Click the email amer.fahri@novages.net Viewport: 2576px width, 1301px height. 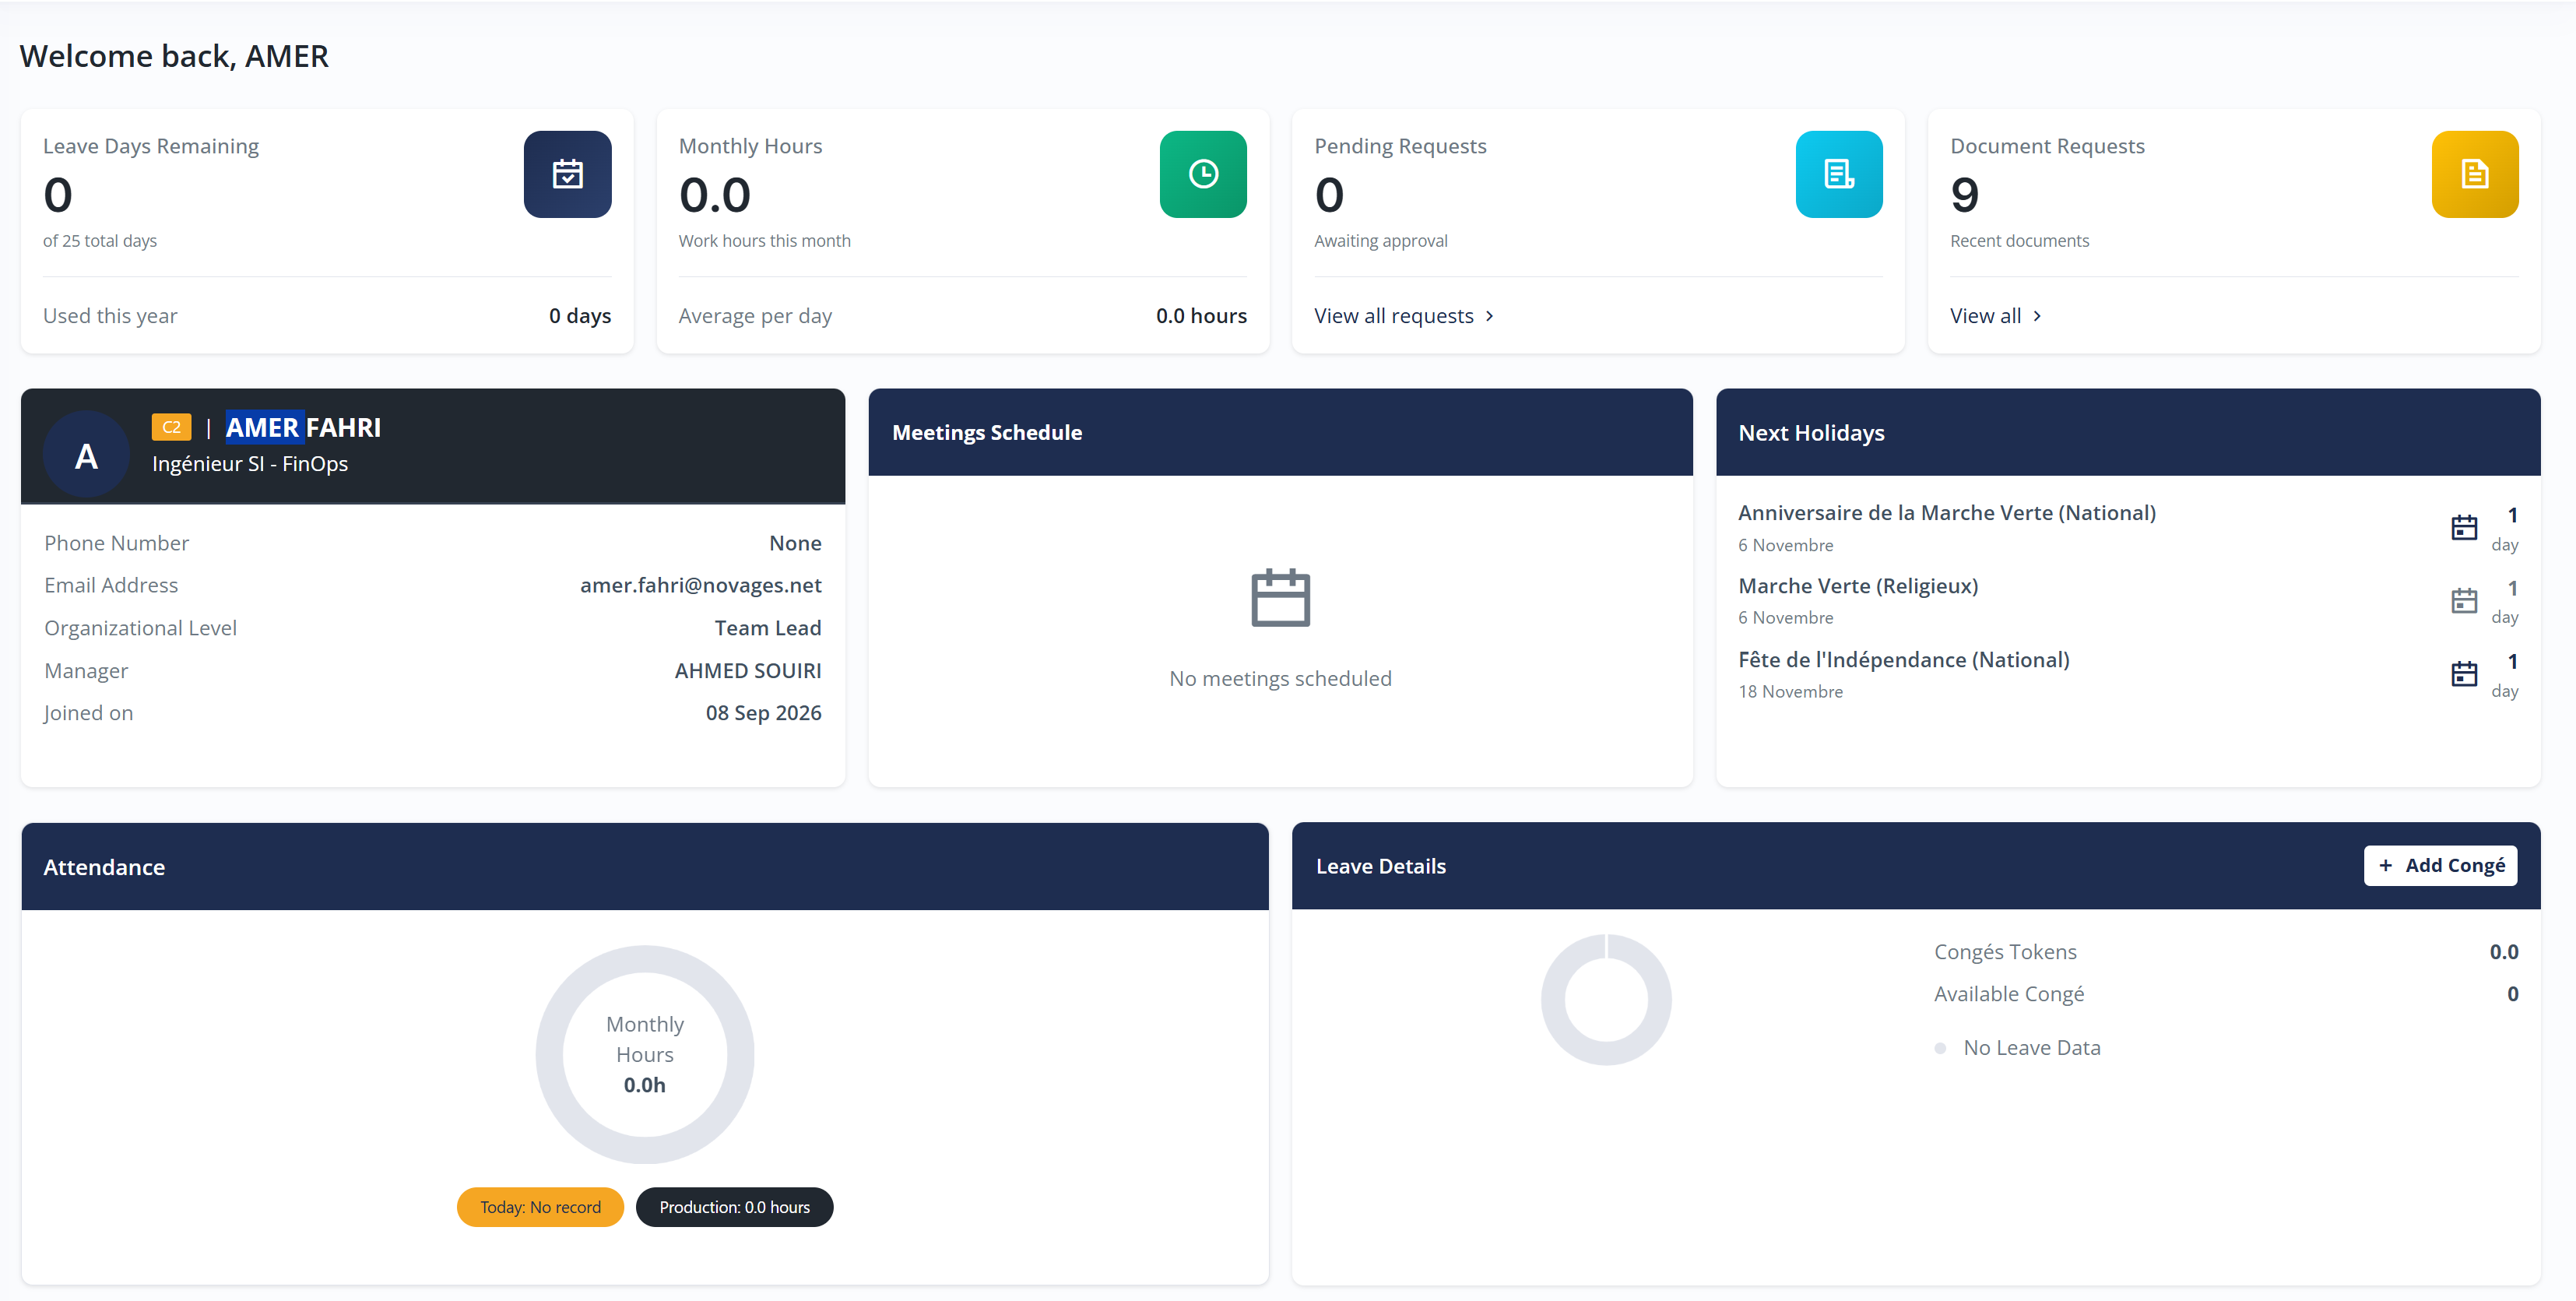700,585
